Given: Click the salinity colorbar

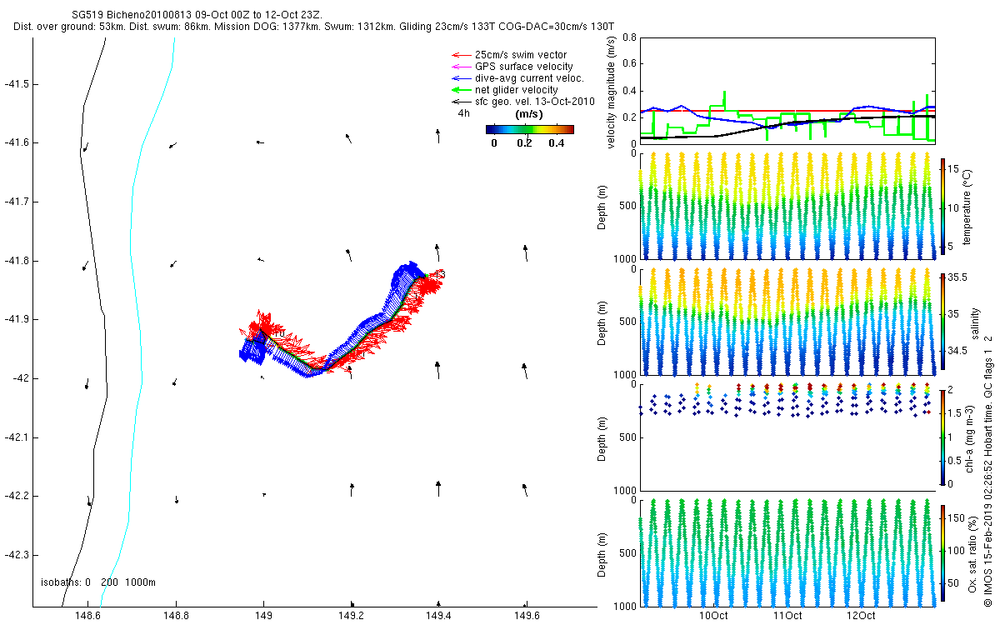Looking at the screenshot, I should (x=943, y=320).
